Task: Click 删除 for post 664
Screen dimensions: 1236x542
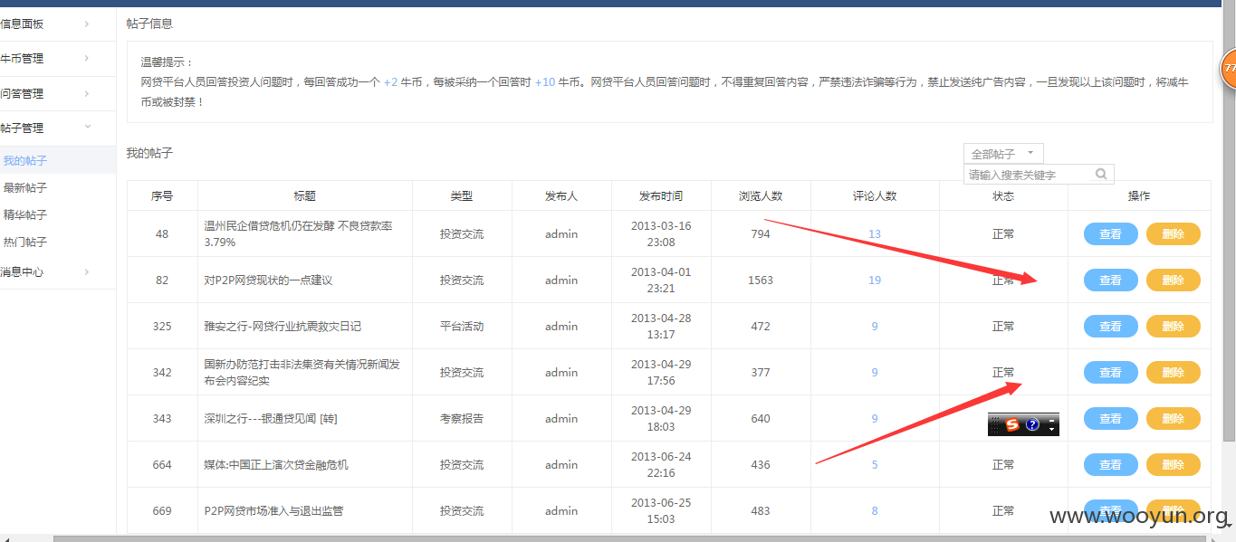Action: click(x=1173, y=465)
